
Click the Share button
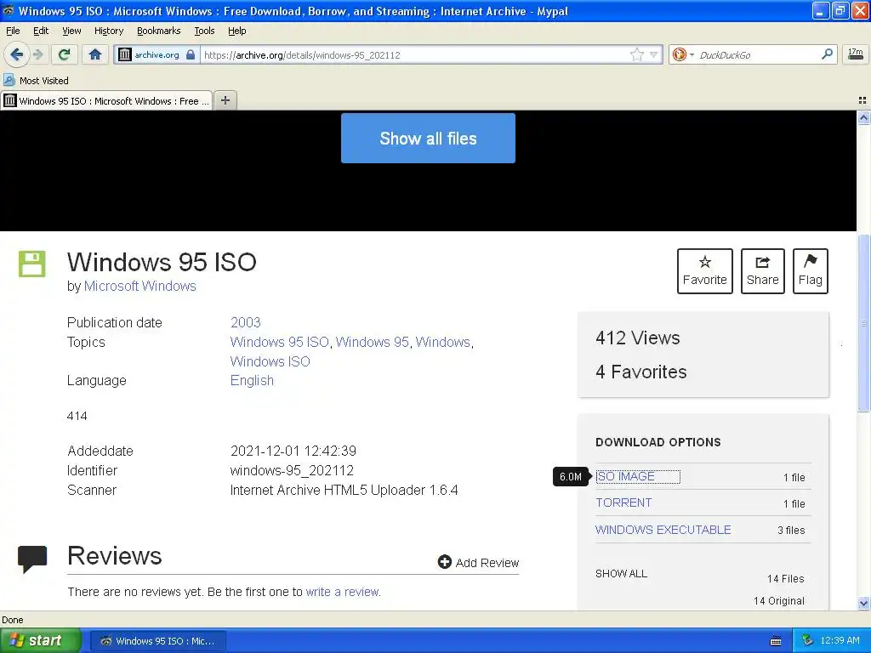[x=763, y=271]
